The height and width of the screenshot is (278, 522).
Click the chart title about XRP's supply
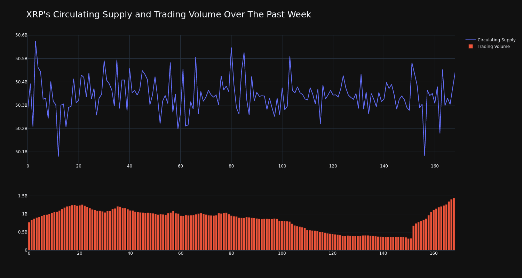[168, 15]
